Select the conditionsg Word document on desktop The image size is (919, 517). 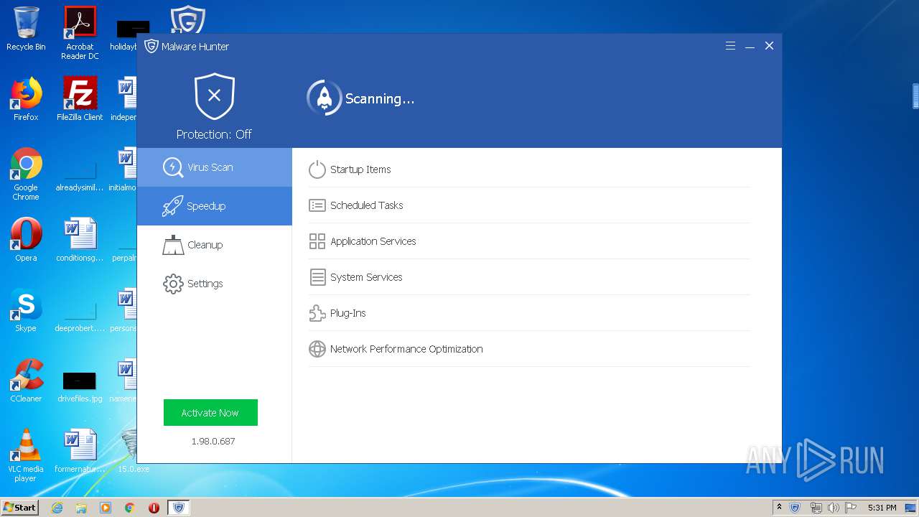click(x=80, y=240)
